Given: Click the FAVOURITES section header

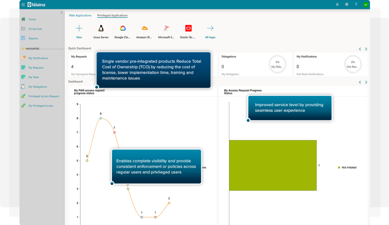Looking at the screenshot, I should pyautogui.click(x=33, y=49).
